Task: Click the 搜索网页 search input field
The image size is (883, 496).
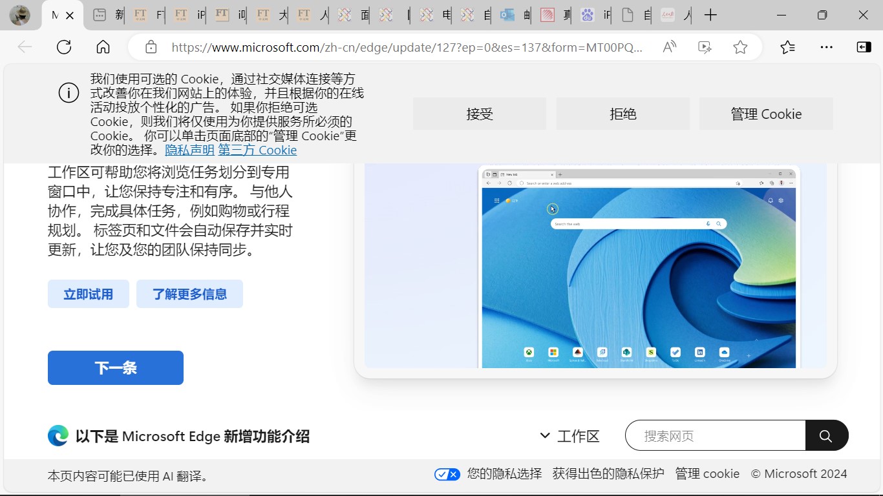Action: pos(715,436)
